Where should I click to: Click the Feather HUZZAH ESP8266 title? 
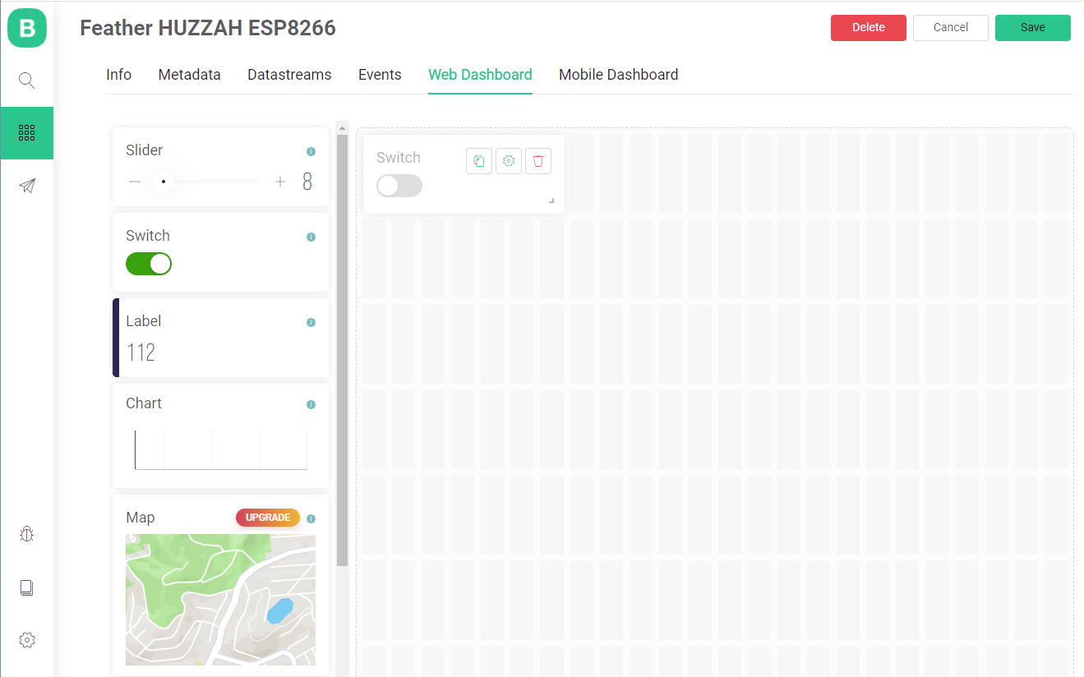click(x=208, y=28)
